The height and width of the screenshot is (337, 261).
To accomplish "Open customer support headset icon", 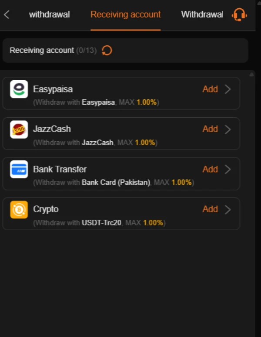I will (239, 15).
